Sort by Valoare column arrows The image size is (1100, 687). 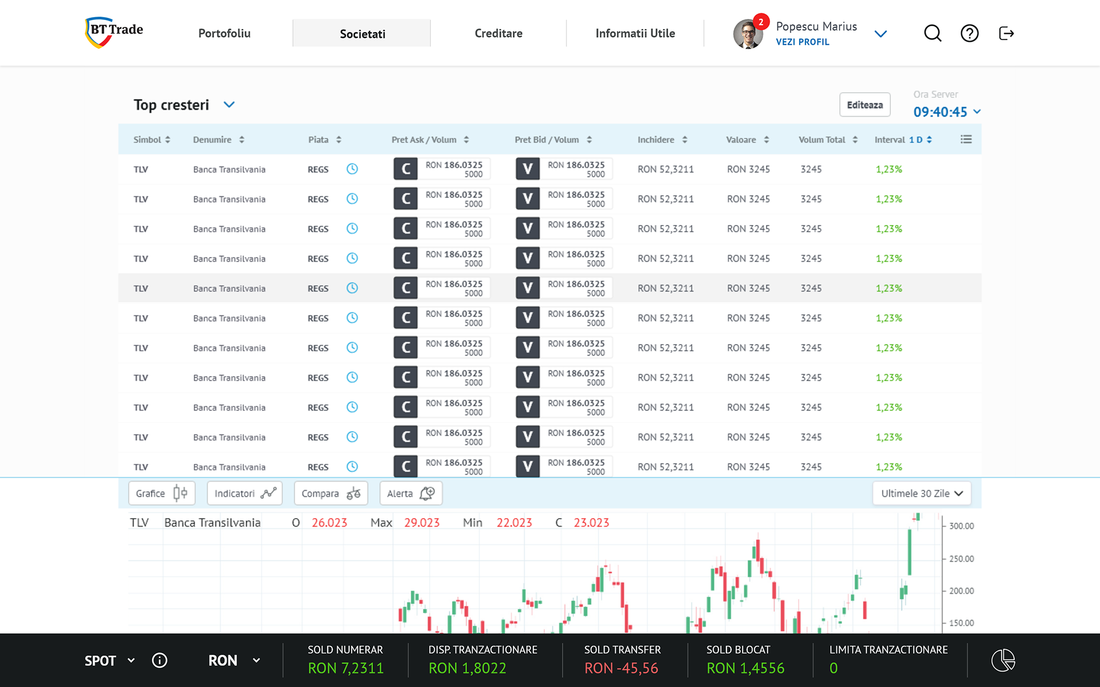pos(767,140)
